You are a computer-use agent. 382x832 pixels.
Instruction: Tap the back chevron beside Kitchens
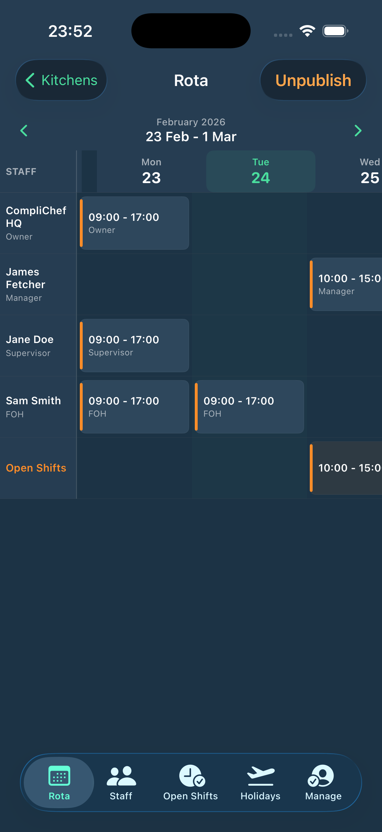(31, 80)
